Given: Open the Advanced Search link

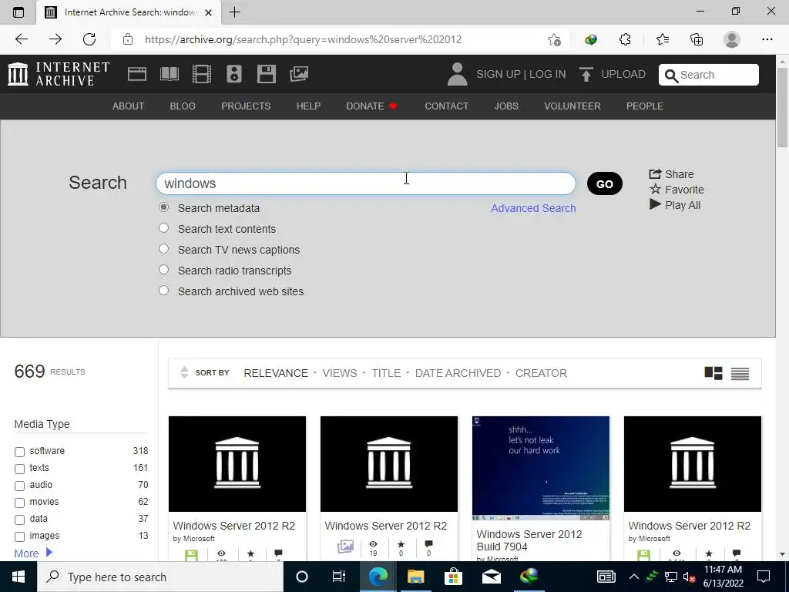Looking at the screenshot, I should point(533,208).
